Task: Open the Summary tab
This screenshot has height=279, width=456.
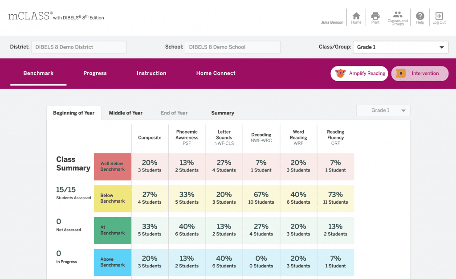Action: coord(223,113)
